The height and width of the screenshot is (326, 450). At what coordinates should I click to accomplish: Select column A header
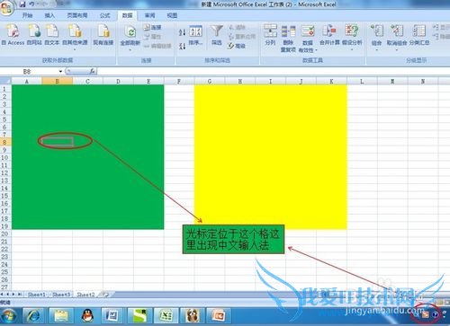pyautogui.click(x=27, y=81)
